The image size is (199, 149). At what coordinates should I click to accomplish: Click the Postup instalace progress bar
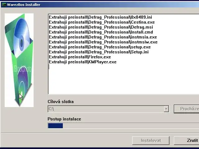(x=123, y=126)
